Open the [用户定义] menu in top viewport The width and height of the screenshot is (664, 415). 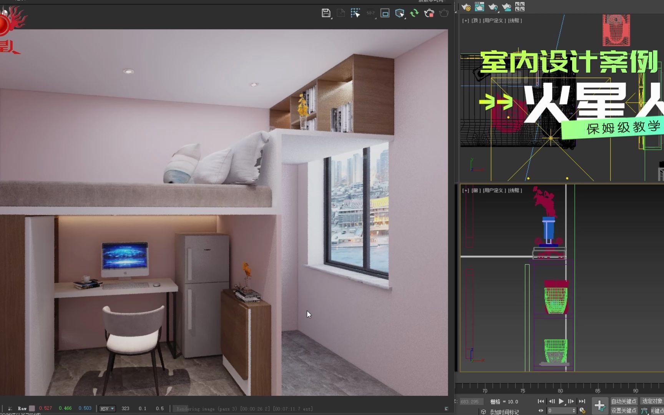coord(494,20)
